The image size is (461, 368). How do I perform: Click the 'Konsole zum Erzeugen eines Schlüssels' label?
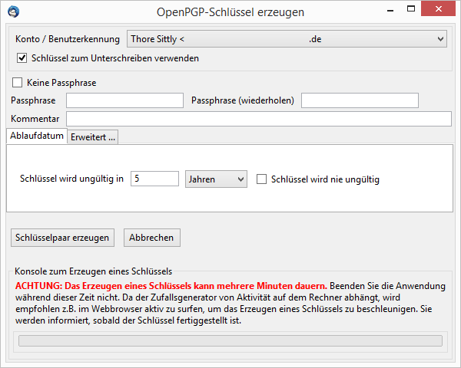93,271
